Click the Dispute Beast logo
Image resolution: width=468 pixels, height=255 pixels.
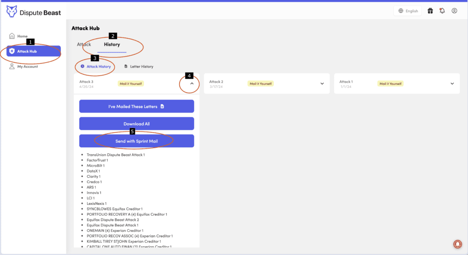[12, 12]
